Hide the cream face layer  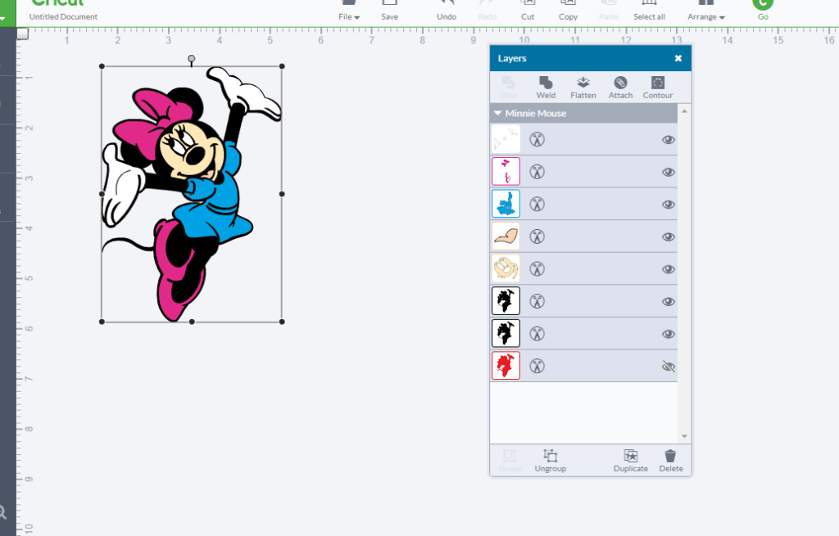669,268
